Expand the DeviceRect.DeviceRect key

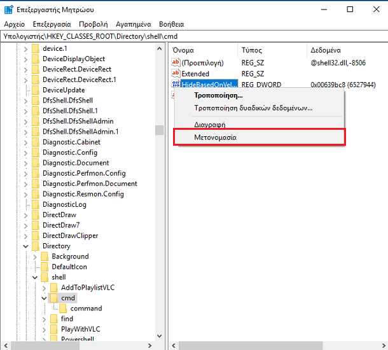pyautogui.click(x=25, y=69)
